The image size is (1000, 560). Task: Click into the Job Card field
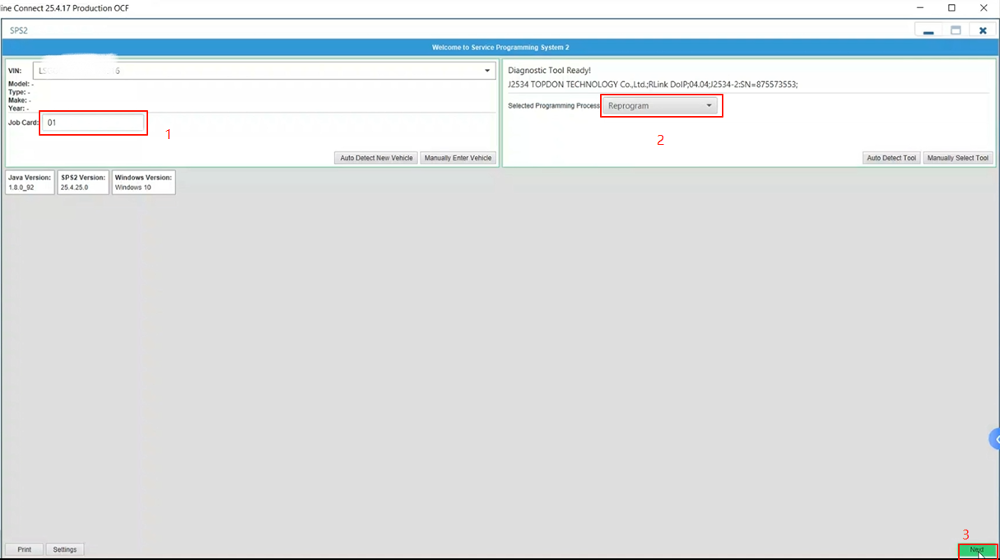point(93,123)
